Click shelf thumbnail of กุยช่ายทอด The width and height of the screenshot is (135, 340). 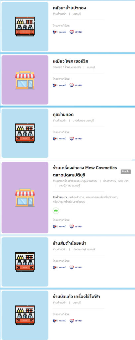(25, 133)
